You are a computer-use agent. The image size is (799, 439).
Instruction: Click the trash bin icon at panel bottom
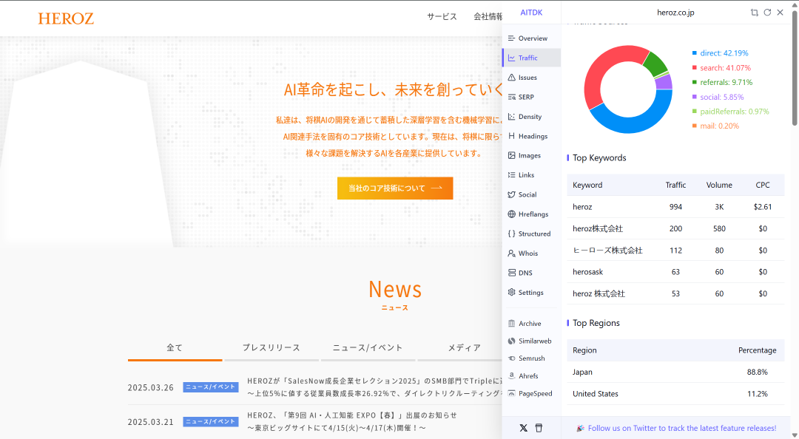539,428
